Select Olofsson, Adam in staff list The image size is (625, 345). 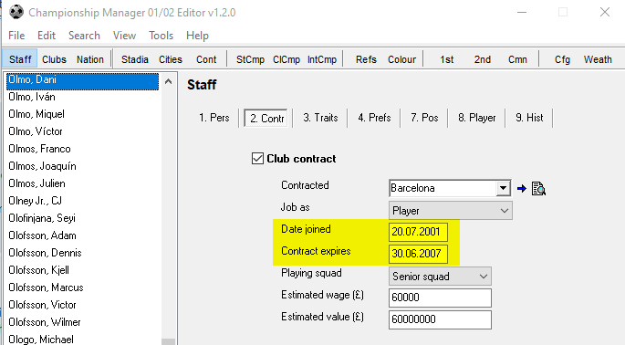click(83, 235)
